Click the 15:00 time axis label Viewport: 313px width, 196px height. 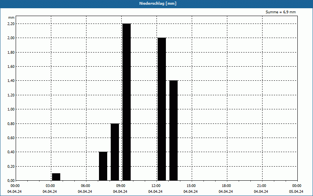(191, 186)
